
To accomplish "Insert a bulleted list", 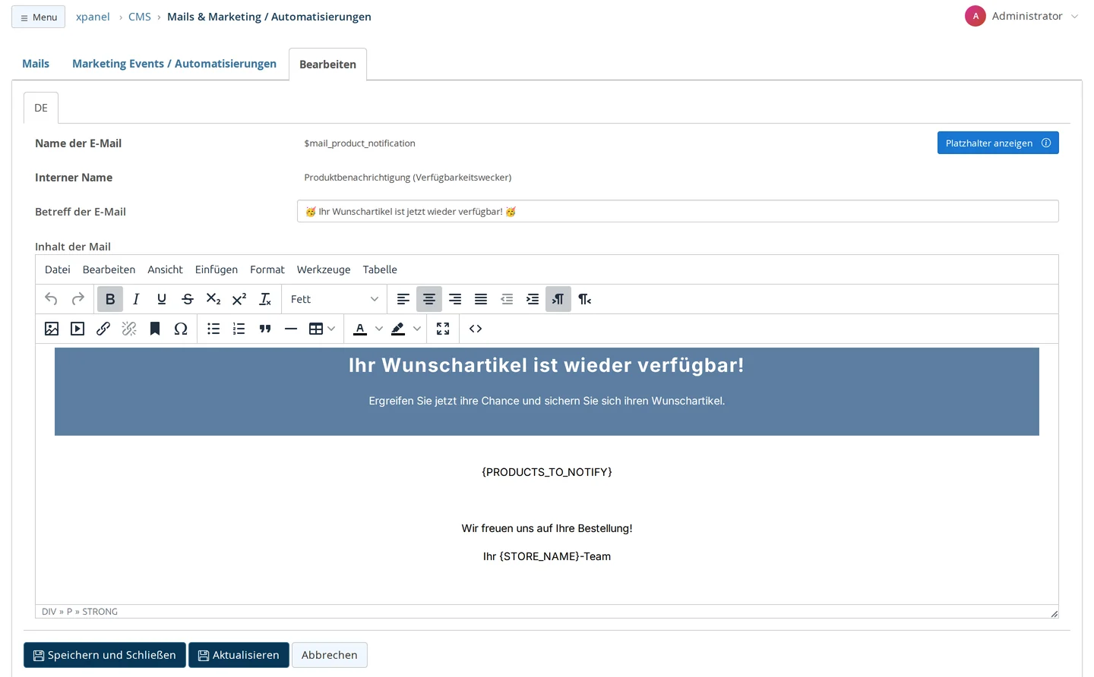I will coord(213,329).
